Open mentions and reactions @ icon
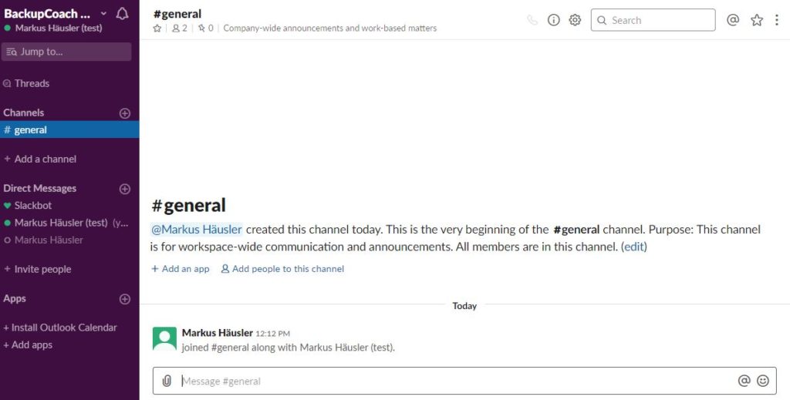This screenshot has height=400, width=790. [x=733, y=20]
